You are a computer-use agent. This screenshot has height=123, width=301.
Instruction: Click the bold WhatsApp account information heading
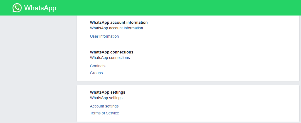119,22
